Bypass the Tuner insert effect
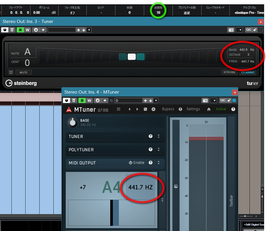Image resolution: width=267 pixels, height=231 pixels. pyautogui.click(x=12, y=30)
